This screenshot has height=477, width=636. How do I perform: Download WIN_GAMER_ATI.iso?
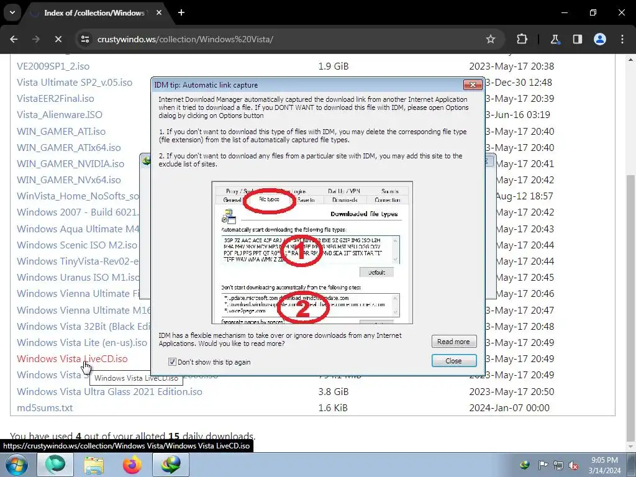pyautogui.click(x=61, y=132)
